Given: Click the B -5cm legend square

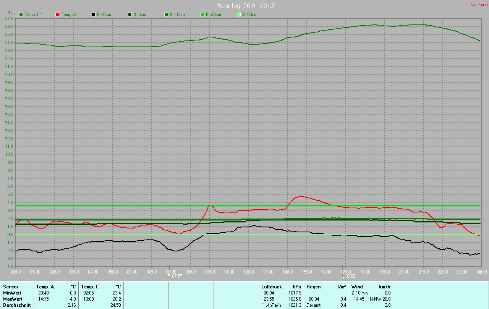Looking at the screenshot, I should 130,14.
